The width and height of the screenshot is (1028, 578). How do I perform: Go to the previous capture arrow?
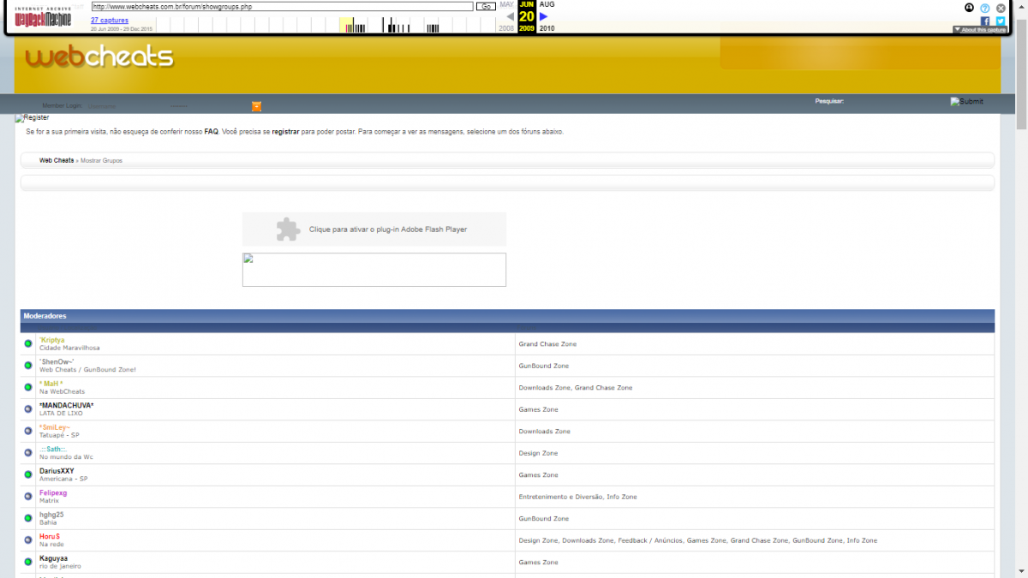tap(511, 16)
